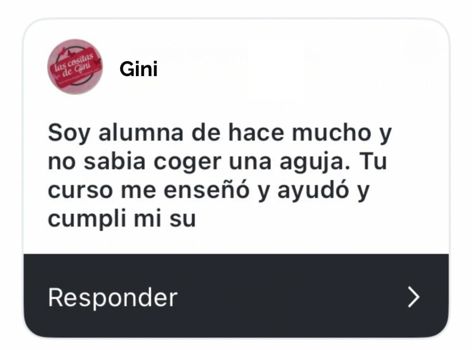472x350 pixels.
Task: Tap the dark Responder bar
Action: pyautogui.click(x=236, y=296)
